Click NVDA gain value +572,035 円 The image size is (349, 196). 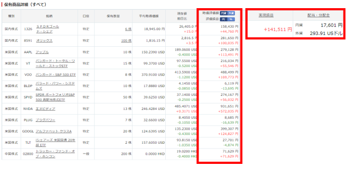228,111
